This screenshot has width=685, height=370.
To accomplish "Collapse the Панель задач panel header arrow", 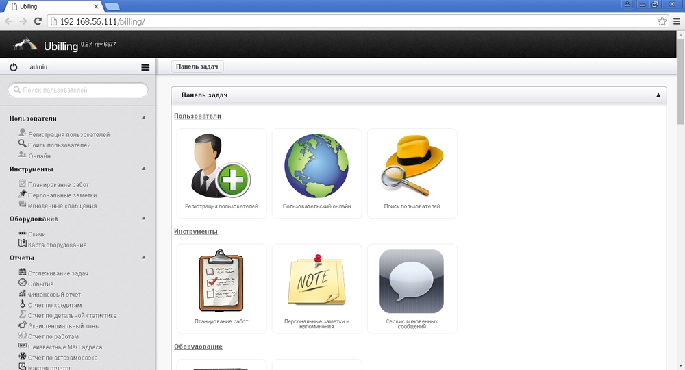I will (x=658, y=95).
